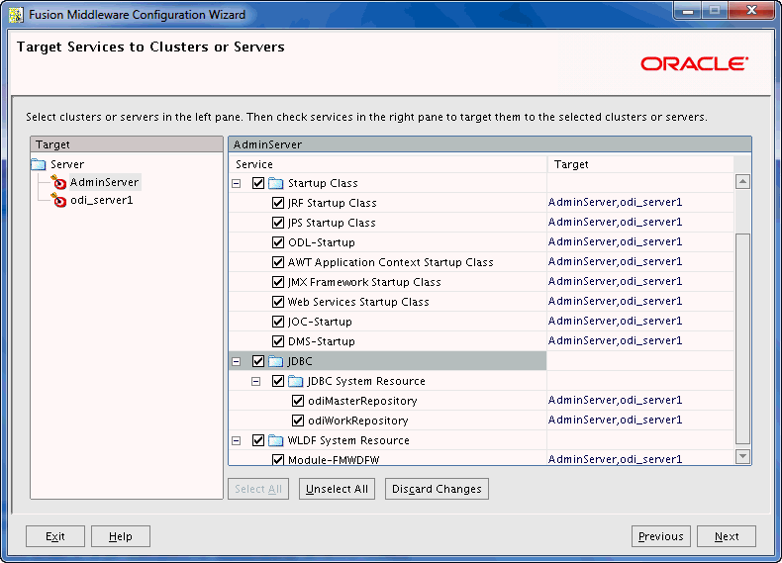This screenshot has height=563, width=782.
Task: Toggle the JDBC System Resource checkbox
Action: (278, 381)
